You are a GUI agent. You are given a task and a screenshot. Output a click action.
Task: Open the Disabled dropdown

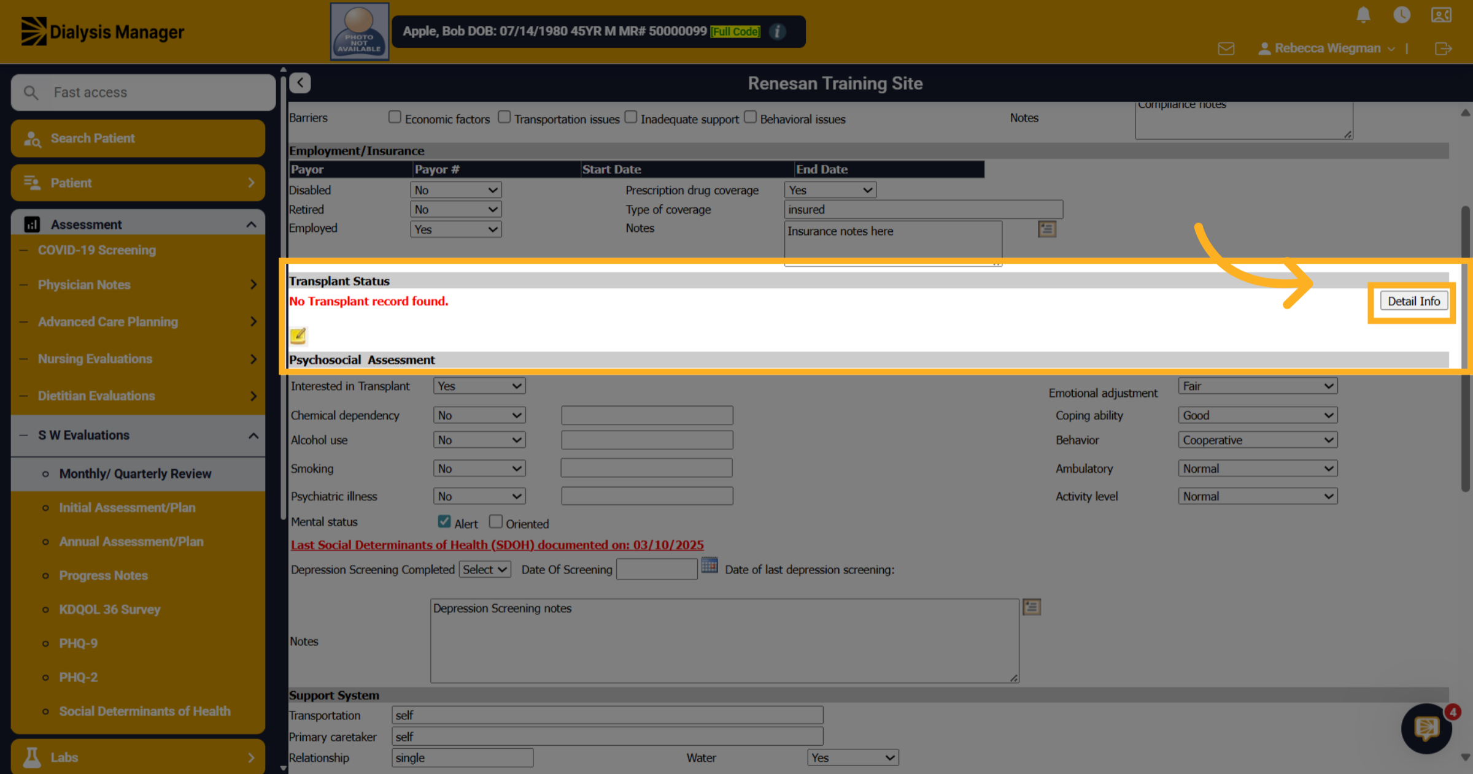pos(456,190)
